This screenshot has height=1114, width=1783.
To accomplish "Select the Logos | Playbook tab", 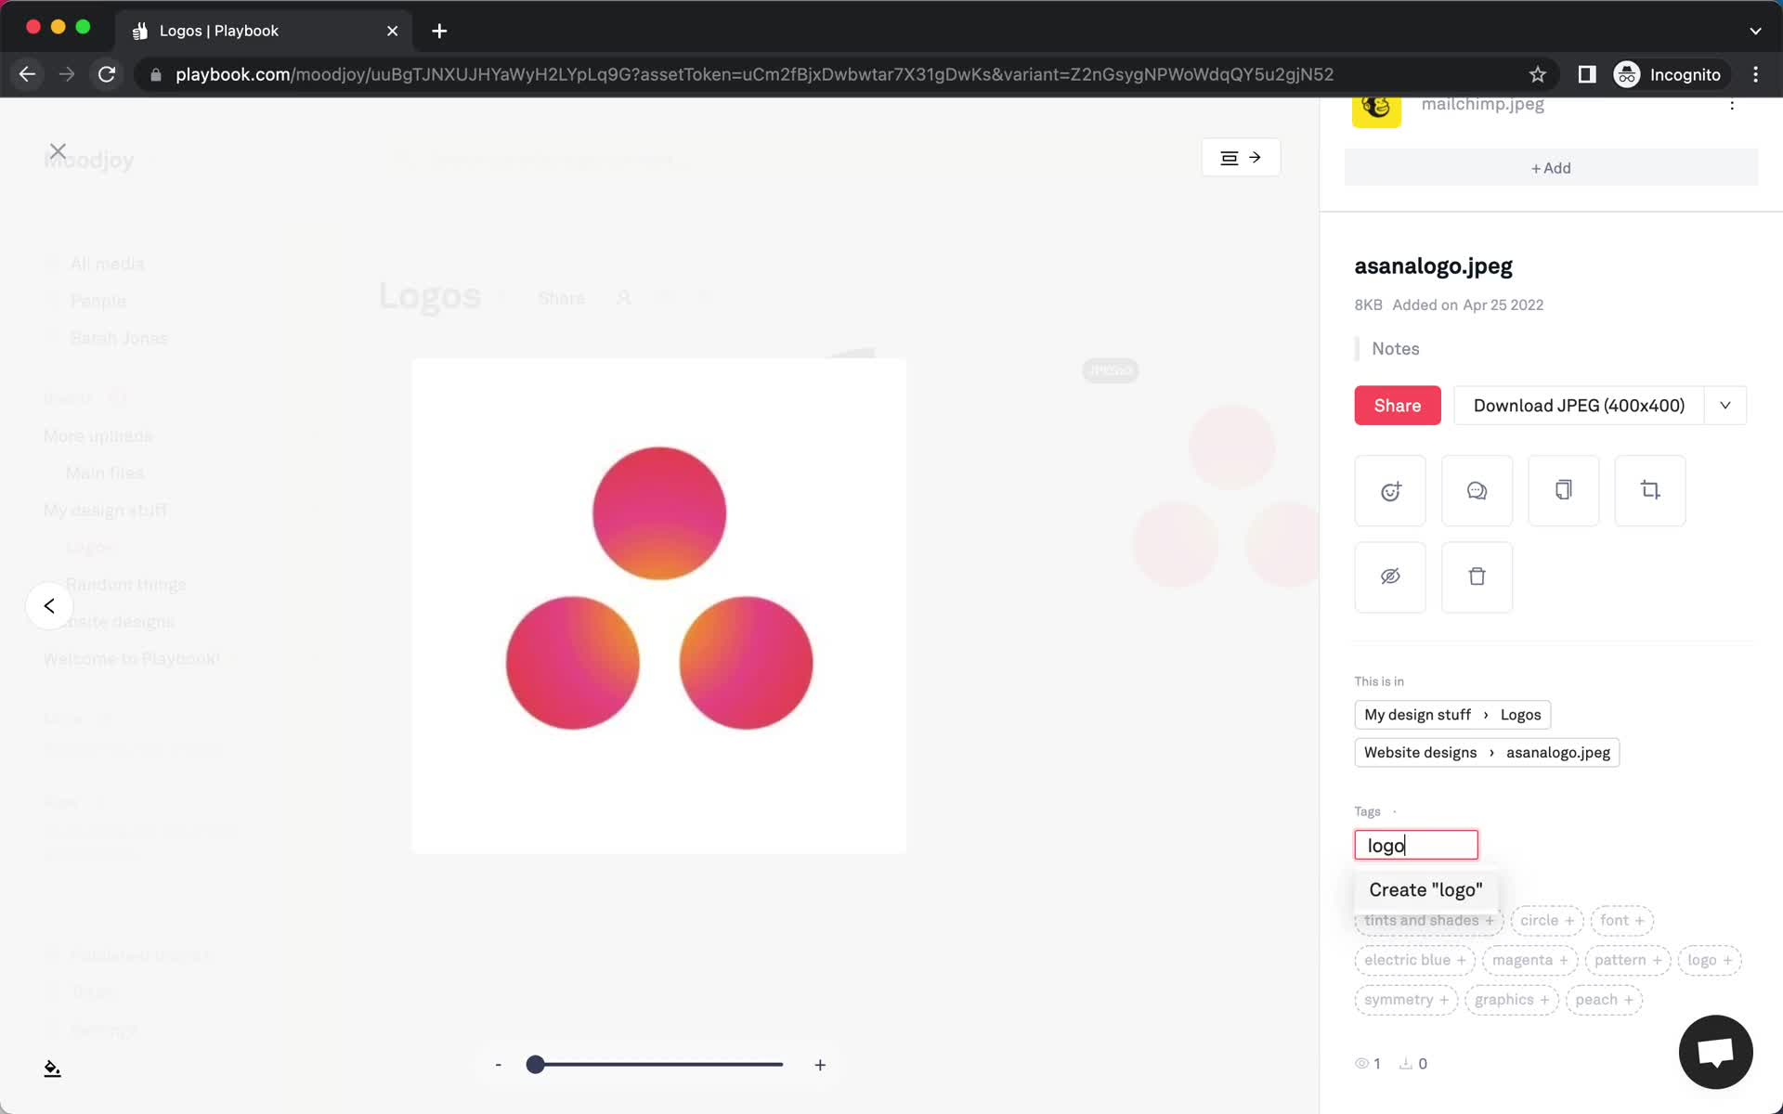I will (x=264, y=31).
